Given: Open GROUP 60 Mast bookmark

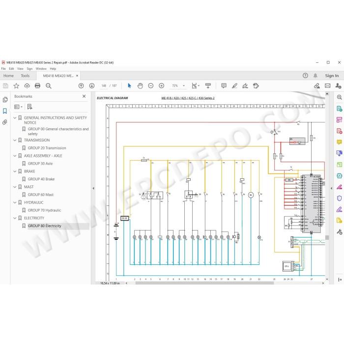Looking at the screenshot, I should point(41,195).
